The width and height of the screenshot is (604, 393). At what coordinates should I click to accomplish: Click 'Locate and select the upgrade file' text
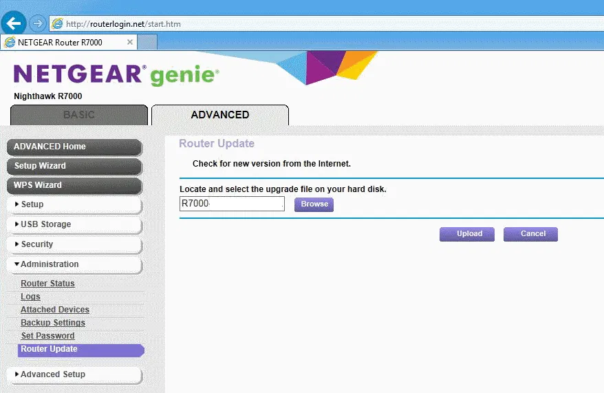(283, 189)
